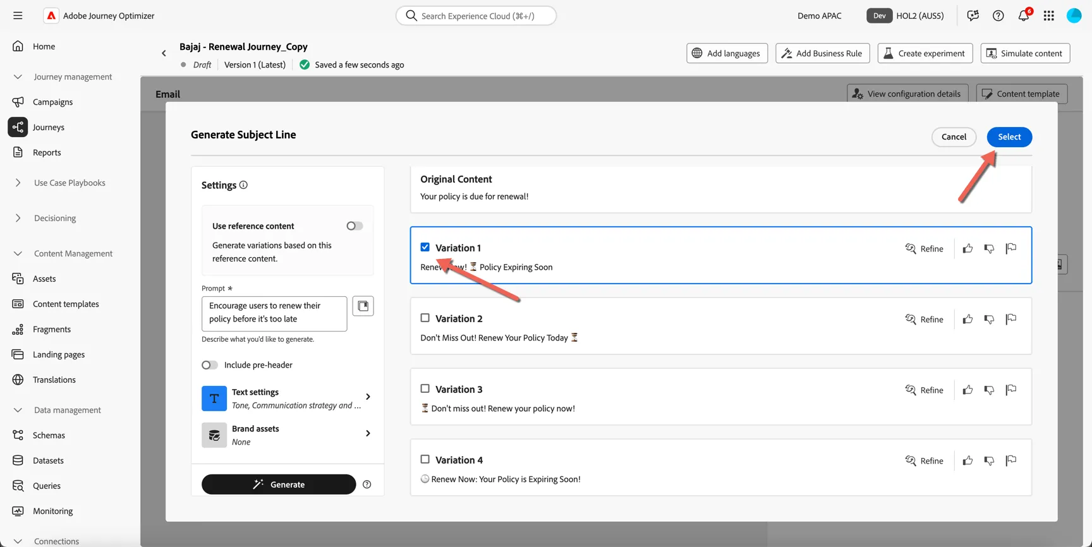Open the apps grid switcher icon
Image resolution: width=1092 pixels, height=547 pixels.
coord(1049,15)
